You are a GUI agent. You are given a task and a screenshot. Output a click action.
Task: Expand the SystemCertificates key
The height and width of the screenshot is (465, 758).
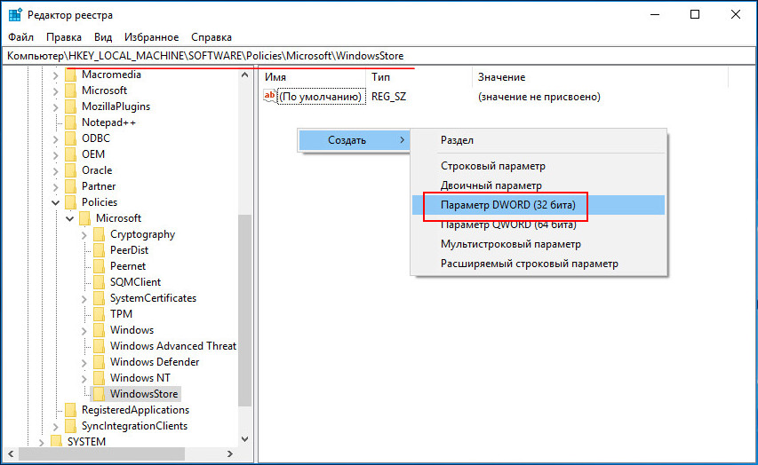tap(84, 299)
